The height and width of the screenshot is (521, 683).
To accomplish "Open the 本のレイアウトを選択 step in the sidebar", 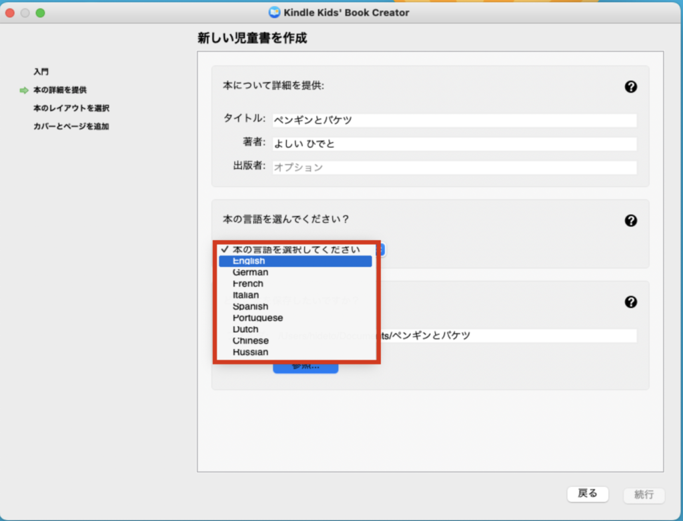I will coord(71,108).
